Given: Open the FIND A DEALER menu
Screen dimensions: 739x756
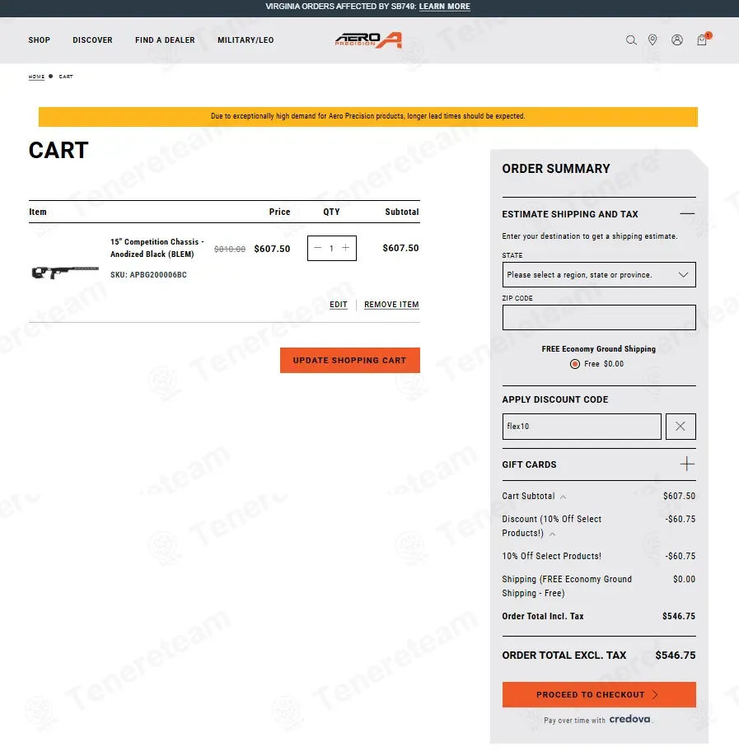Looking at the screenshot, I should click(165, 40).
